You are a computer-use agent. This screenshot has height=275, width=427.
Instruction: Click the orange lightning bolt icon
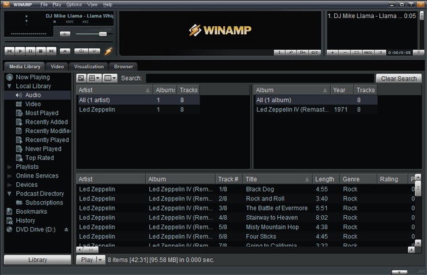click(108, 51)
